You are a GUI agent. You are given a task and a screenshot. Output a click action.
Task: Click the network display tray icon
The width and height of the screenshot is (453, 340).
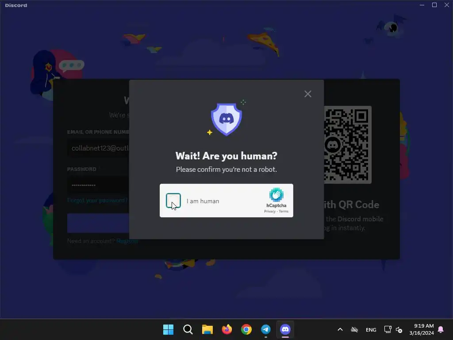coord(388,329)
